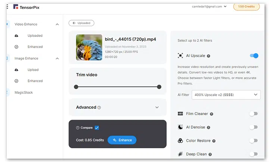Click the TensorPix logo icon

(x=16, y=7)
